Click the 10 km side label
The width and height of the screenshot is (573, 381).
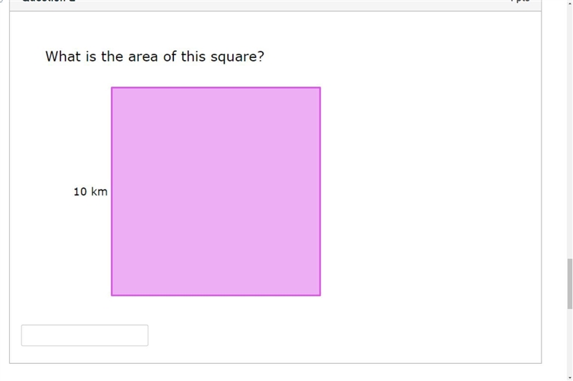90,192
